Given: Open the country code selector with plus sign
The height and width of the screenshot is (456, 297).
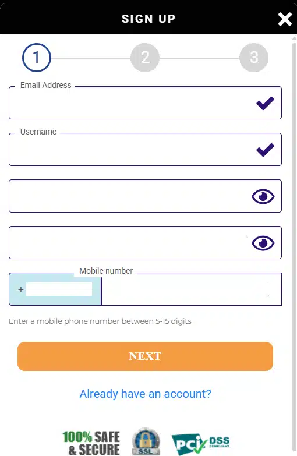Looking at the screenshot, I should click(55, 289).
